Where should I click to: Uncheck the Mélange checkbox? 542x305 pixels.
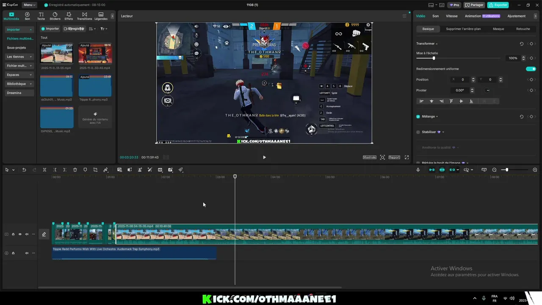pyautogui.click(x=418, y=116)
